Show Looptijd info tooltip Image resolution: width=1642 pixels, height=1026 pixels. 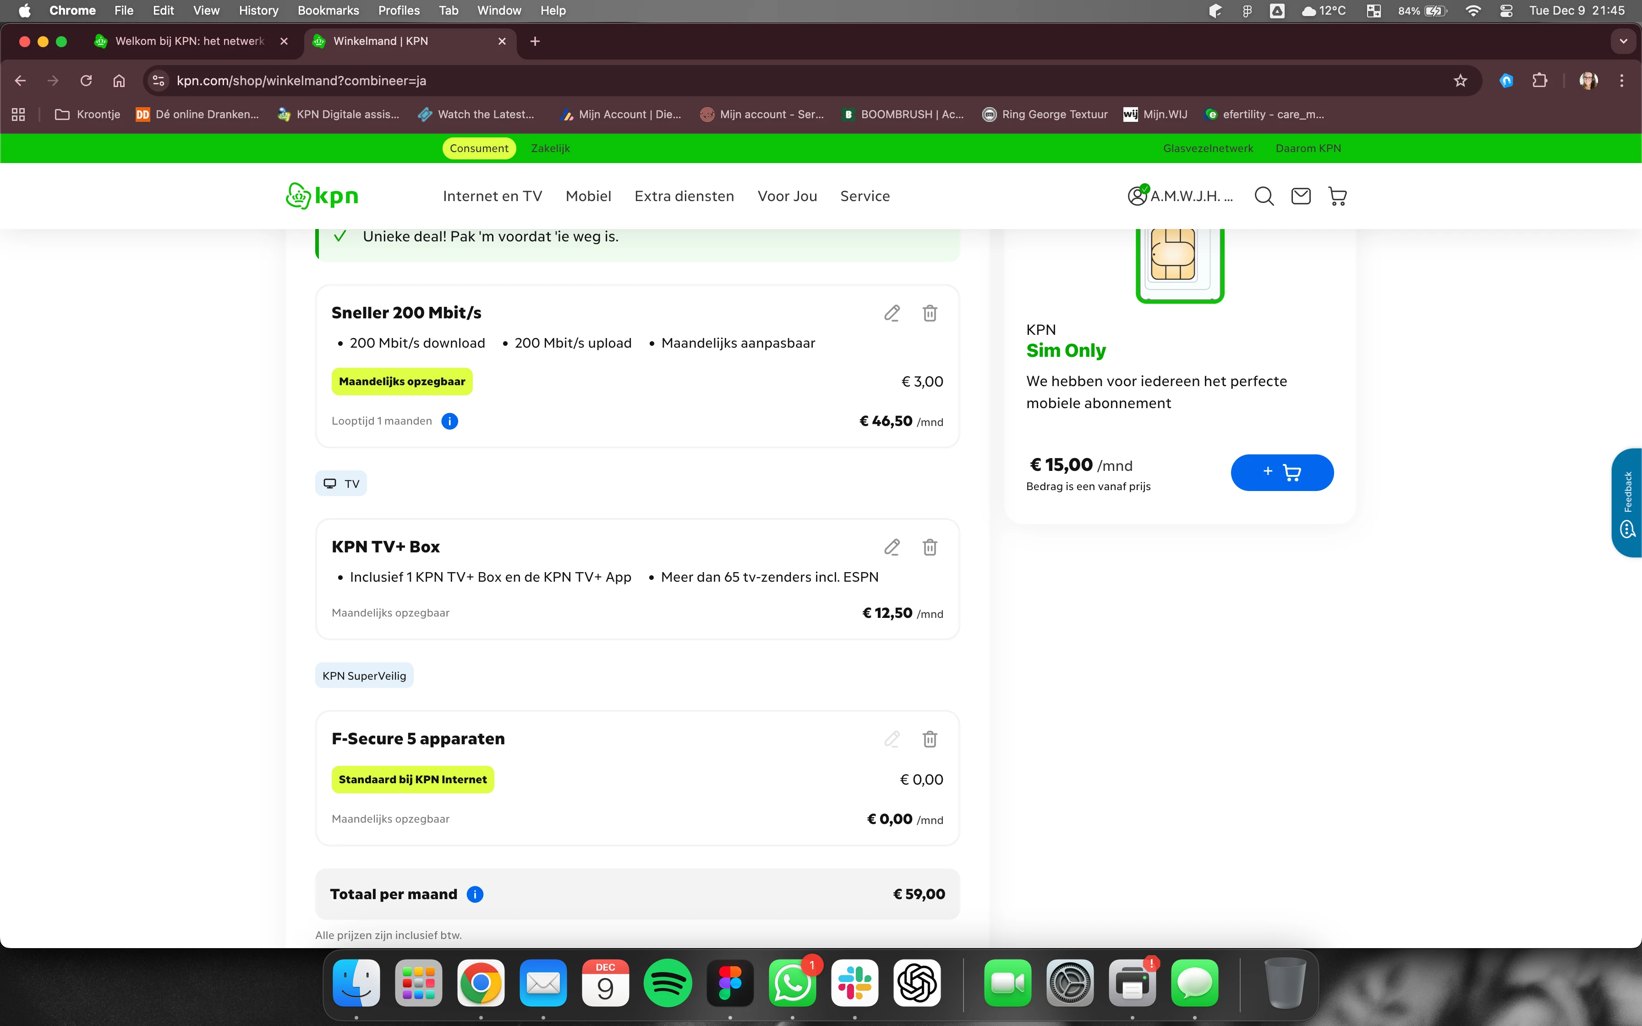(449, 421)
